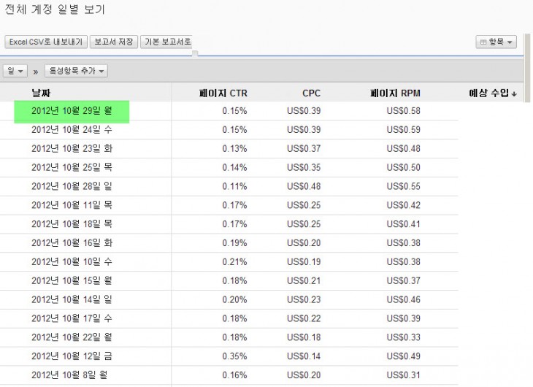This screenshot has height=387, width=533.
Task: Click the US$0.37 CPC value
Action: pyautogui.click(x=304, y=149)
